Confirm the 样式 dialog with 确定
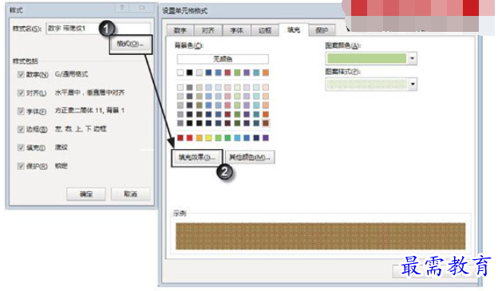 85,194
